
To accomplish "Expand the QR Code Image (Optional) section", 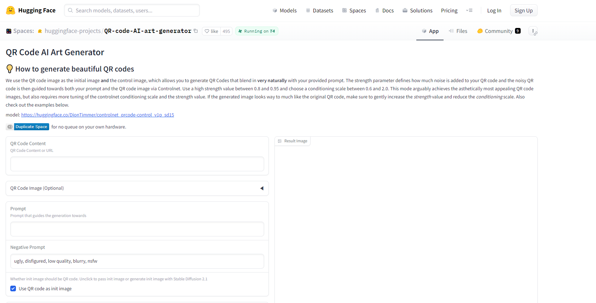I will click(x=137, y=188).
